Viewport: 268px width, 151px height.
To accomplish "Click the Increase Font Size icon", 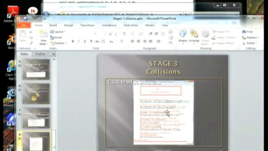I will coord(110,34).
